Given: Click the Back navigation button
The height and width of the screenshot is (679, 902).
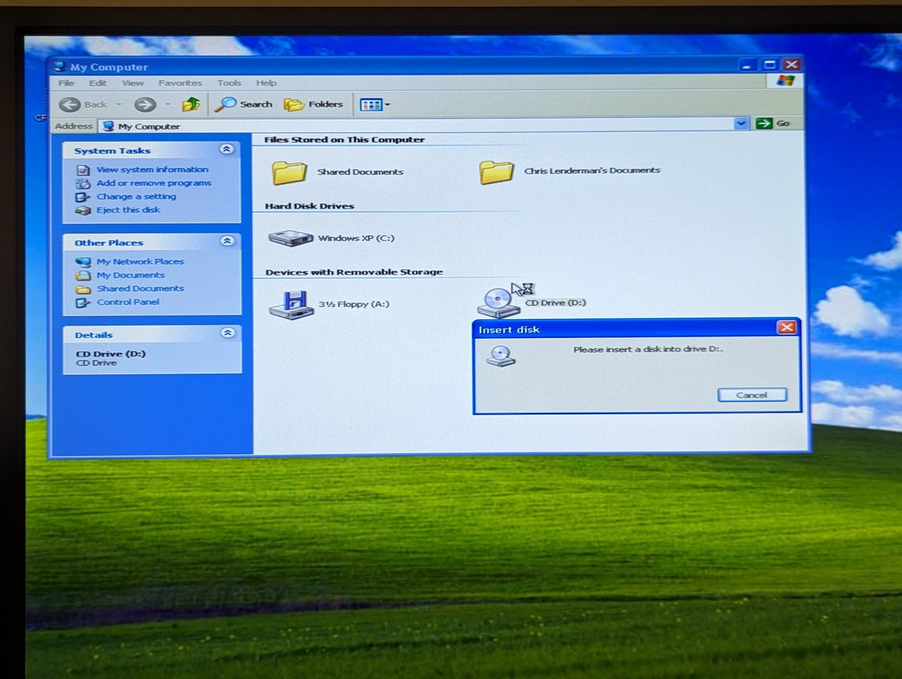Looking at the screenshot, I should point(83,104).
